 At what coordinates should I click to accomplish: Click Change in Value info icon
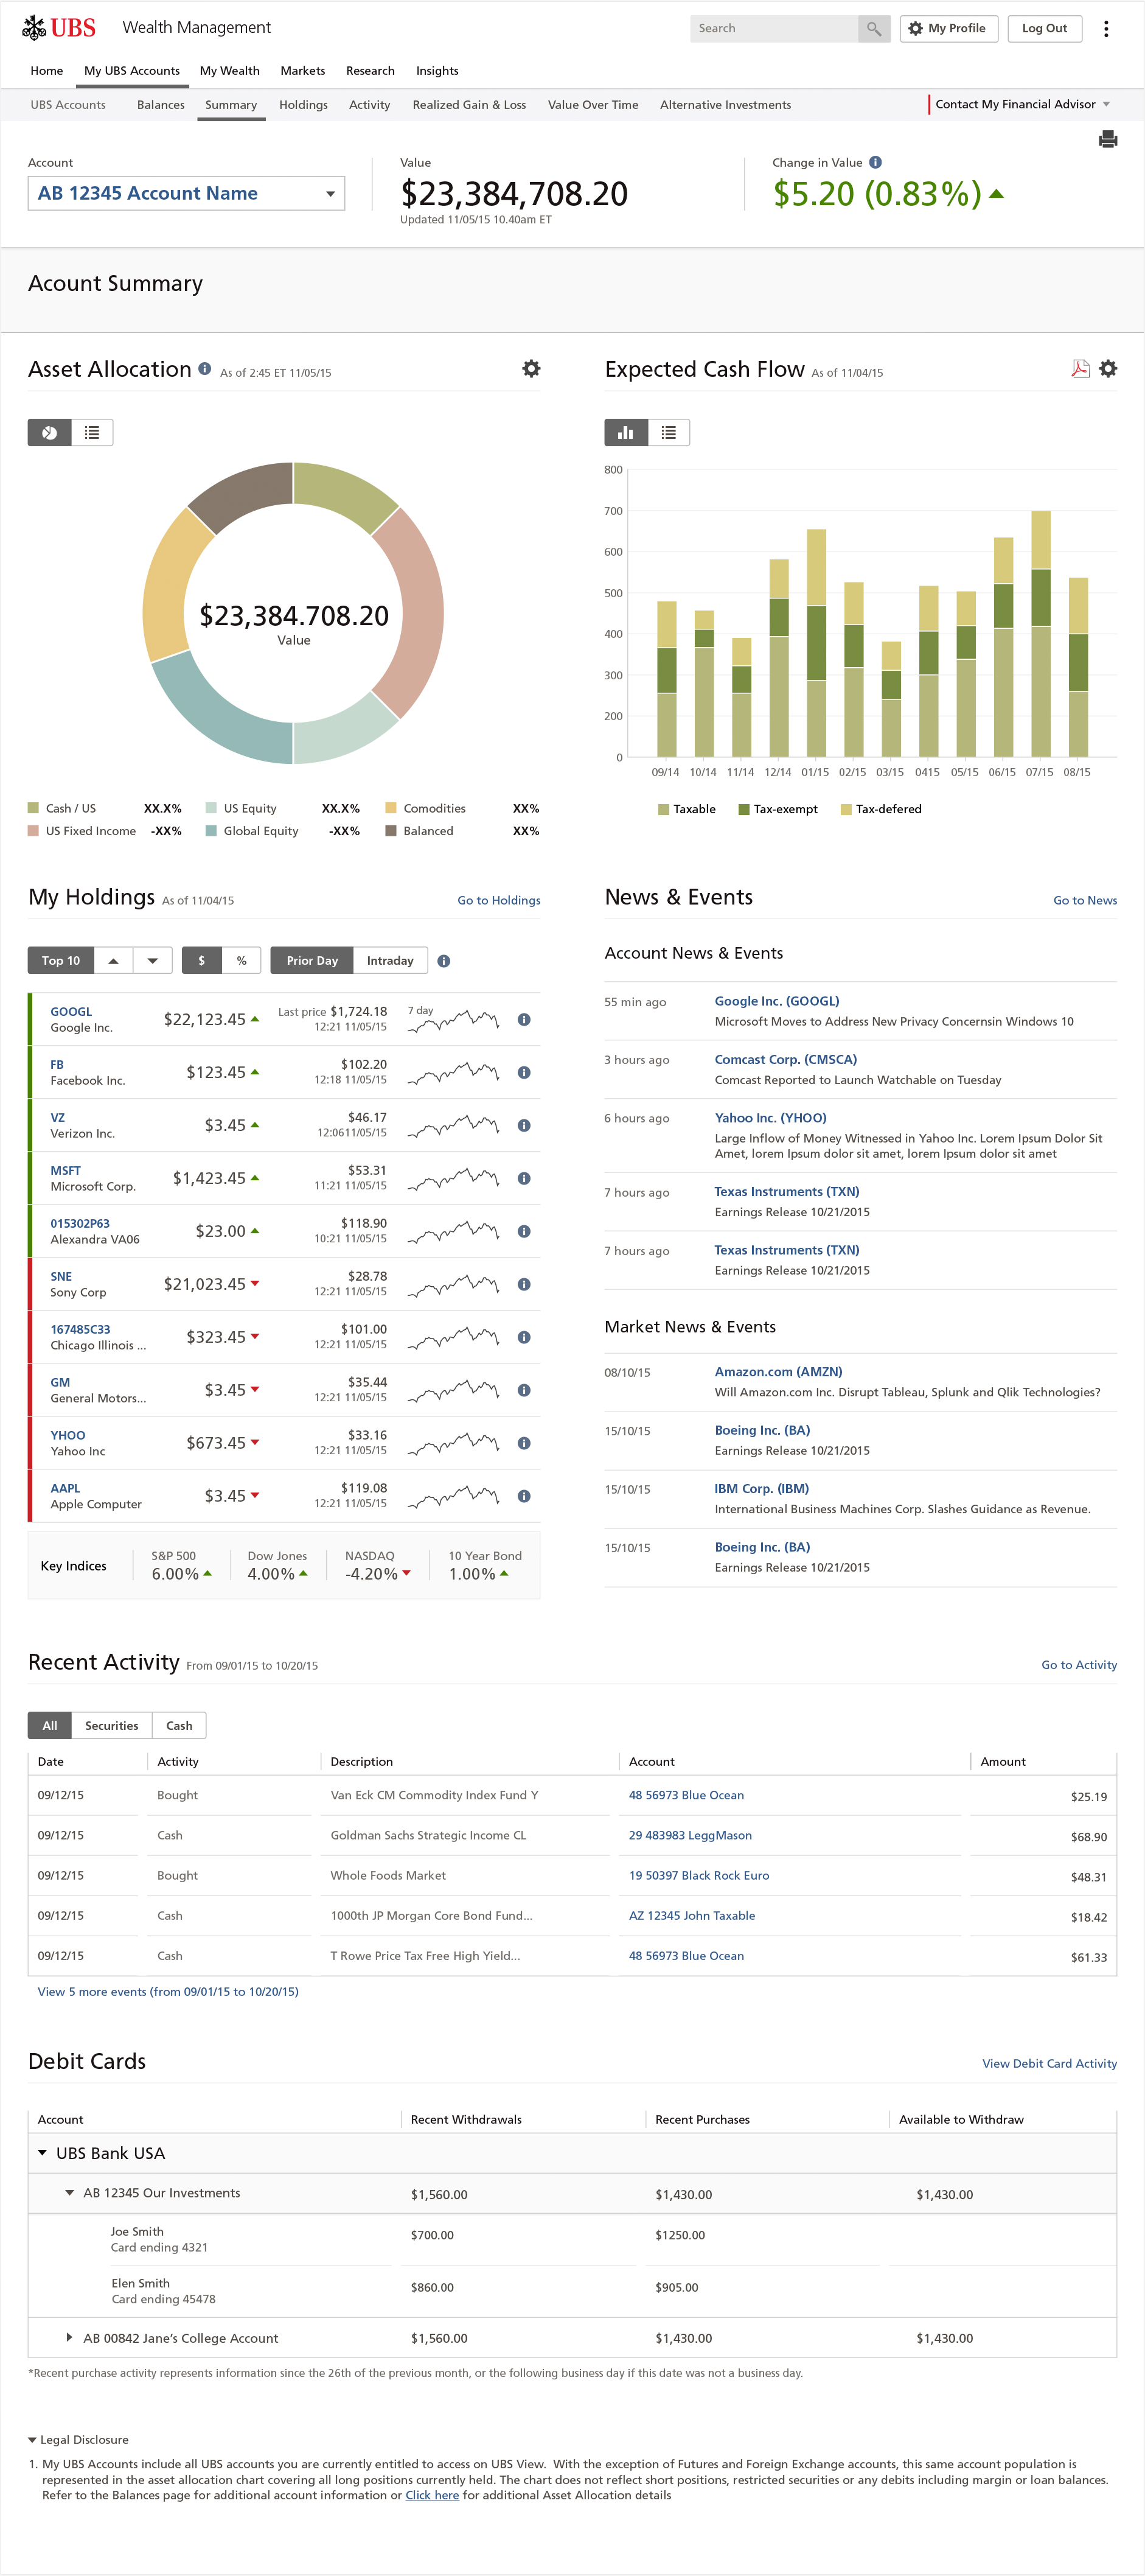875,163
